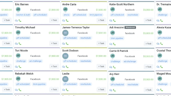Click phone icon on Ary Herr card
The width and height of the screenshot is (171, 96).
point(114,90)
